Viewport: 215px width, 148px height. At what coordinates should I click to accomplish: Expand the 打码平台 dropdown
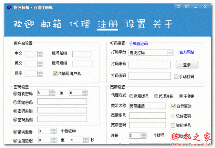point(170,53)
